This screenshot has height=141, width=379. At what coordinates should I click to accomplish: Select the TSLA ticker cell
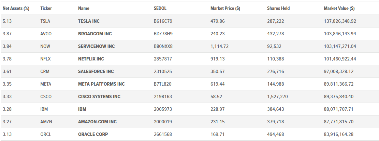tap(45, 21)
